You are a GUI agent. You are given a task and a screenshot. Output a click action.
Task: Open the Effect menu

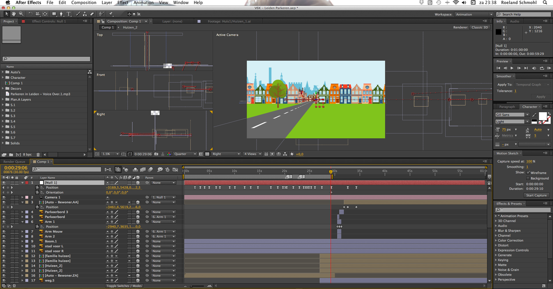point(123,3)
